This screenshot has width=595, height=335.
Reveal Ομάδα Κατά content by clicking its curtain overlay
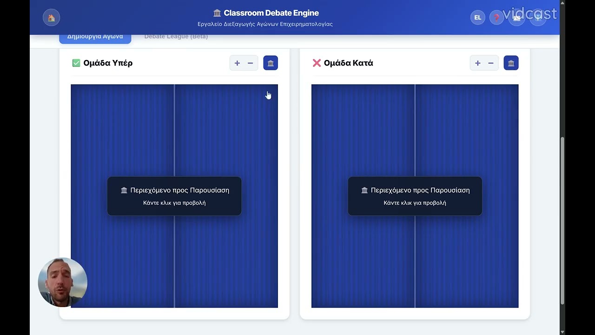pos(415,196)
